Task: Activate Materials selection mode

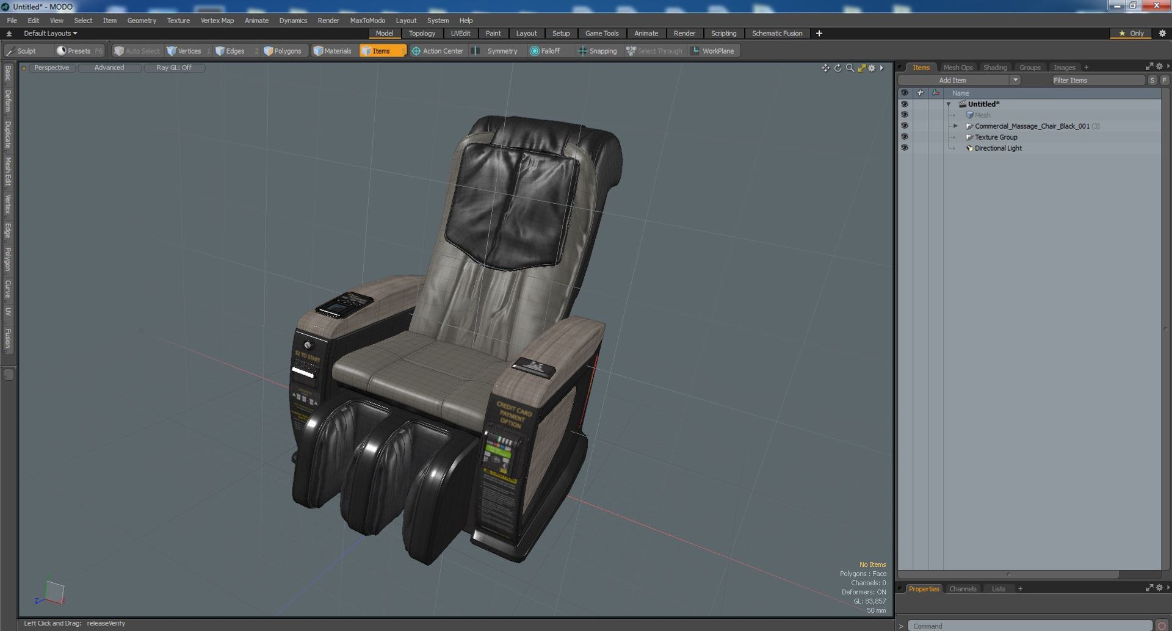Action: coord(333,51)
